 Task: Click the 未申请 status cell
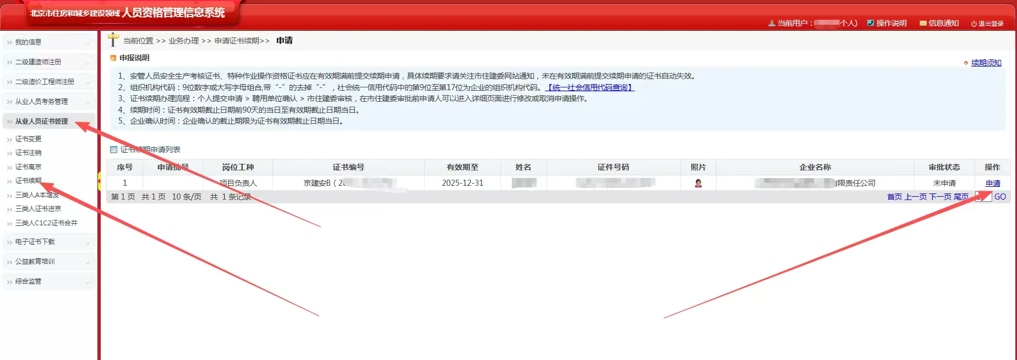(x=944, y=183)
